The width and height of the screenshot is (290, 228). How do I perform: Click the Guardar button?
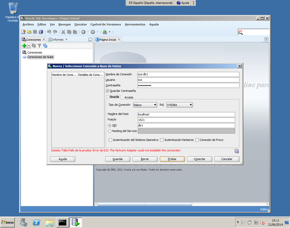(118, 159)
